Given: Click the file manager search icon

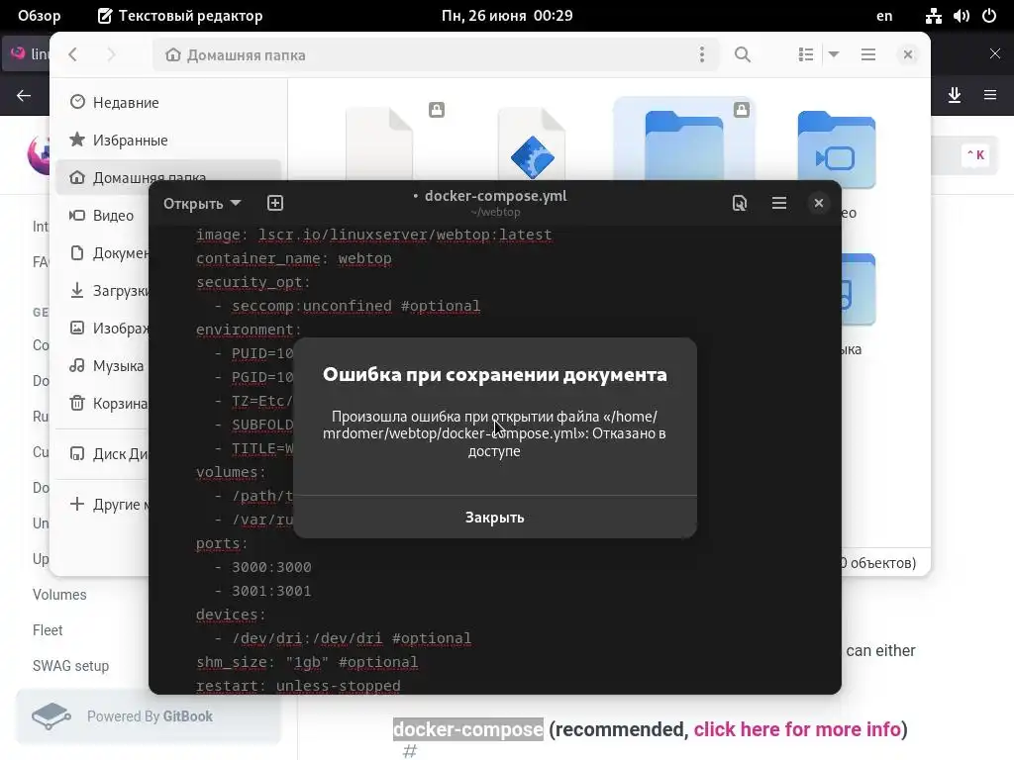Looking at the screenshot, I should pyautogui.click(x=743, y=55).
